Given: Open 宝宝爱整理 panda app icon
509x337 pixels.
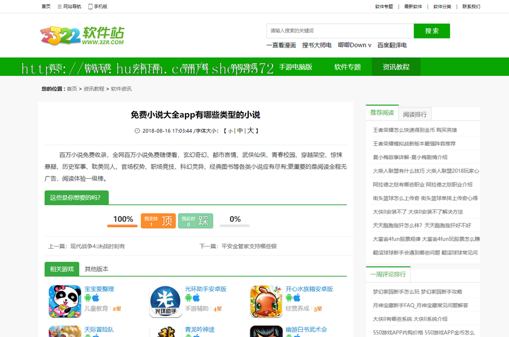Looking at the screenshot, I should (65, 301).
